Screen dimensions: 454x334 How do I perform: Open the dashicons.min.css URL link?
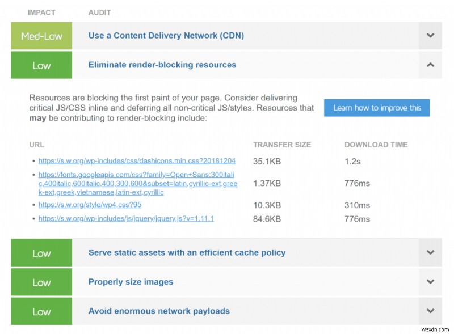coord(137,161)
